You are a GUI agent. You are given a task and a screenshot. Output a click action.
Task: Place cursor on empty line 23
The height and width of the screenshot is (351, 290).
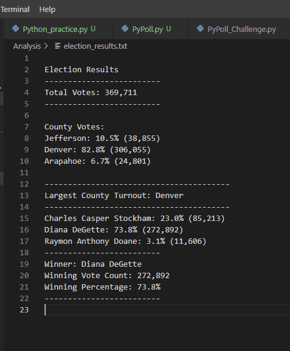click(x=167, y=310)
